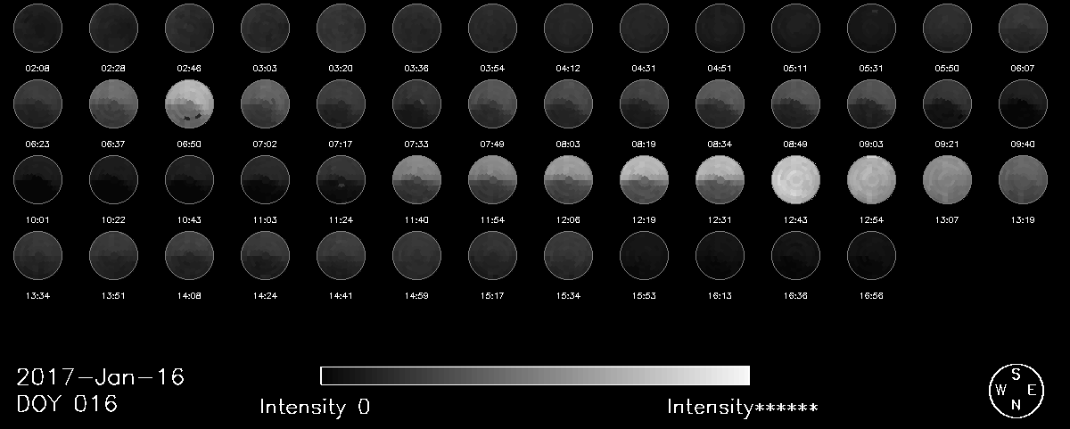
Task: Click the Intensity****** maximum label
Action: [742, 408]
